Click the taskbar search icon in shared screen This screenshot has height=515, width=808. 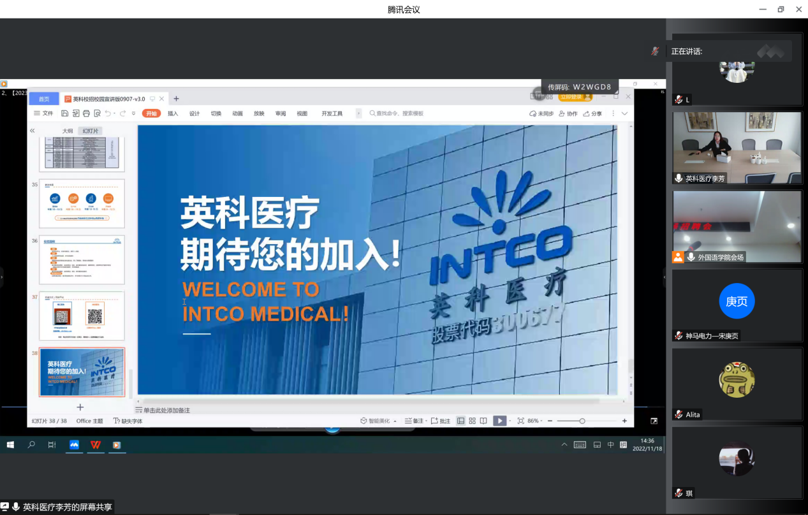coord(31,445)
